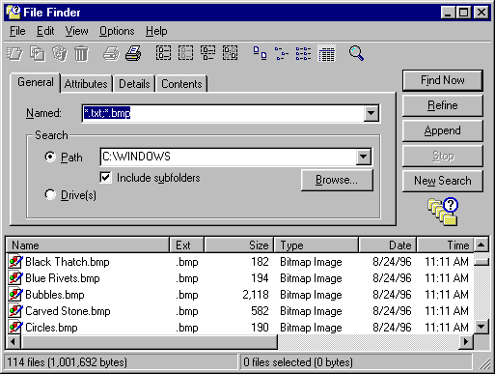This screenshot has width=495, height=374.
Task: Select the Path radio button
Action: 50,157
